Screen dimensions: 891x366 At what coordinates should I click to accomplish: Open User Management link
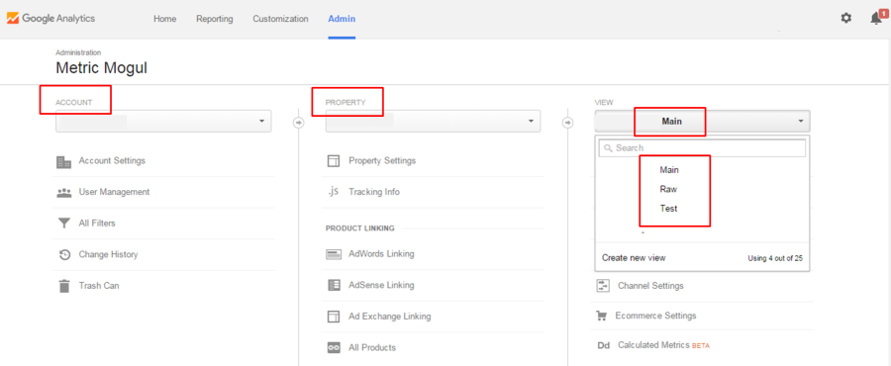click(114, 192)
